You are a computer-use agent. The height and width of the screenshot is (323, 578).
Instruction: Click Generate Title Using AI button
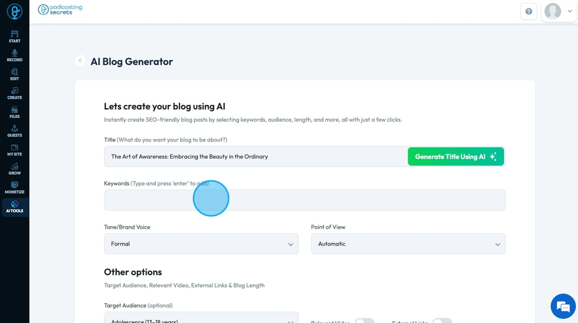456,157
